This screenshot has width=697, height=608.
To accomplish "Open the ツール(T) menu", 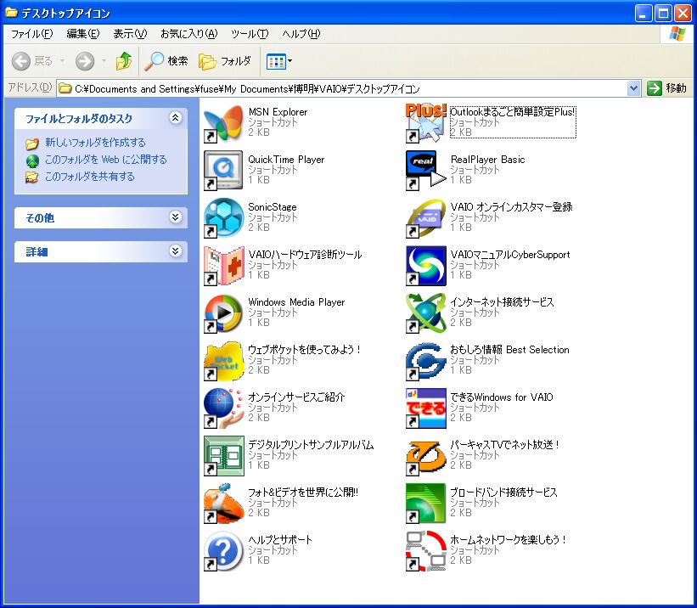I will (250, 34).
